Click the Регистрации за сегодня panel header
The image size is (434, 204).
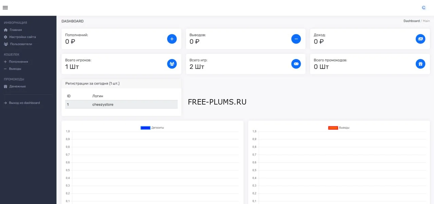tap(121, 84)
